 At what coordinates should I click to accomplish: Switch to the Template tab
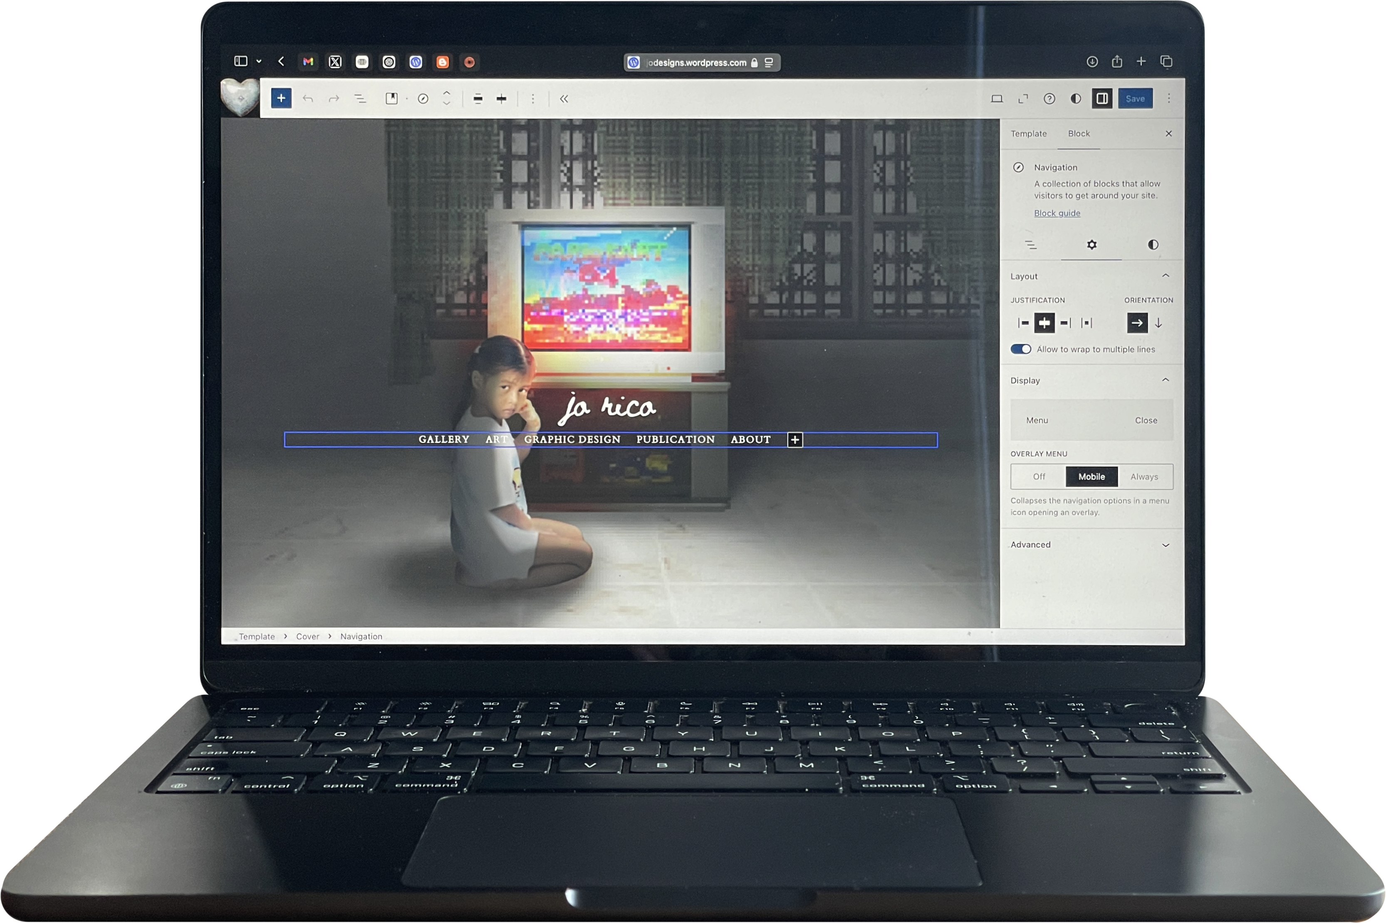coord(1029,134)
